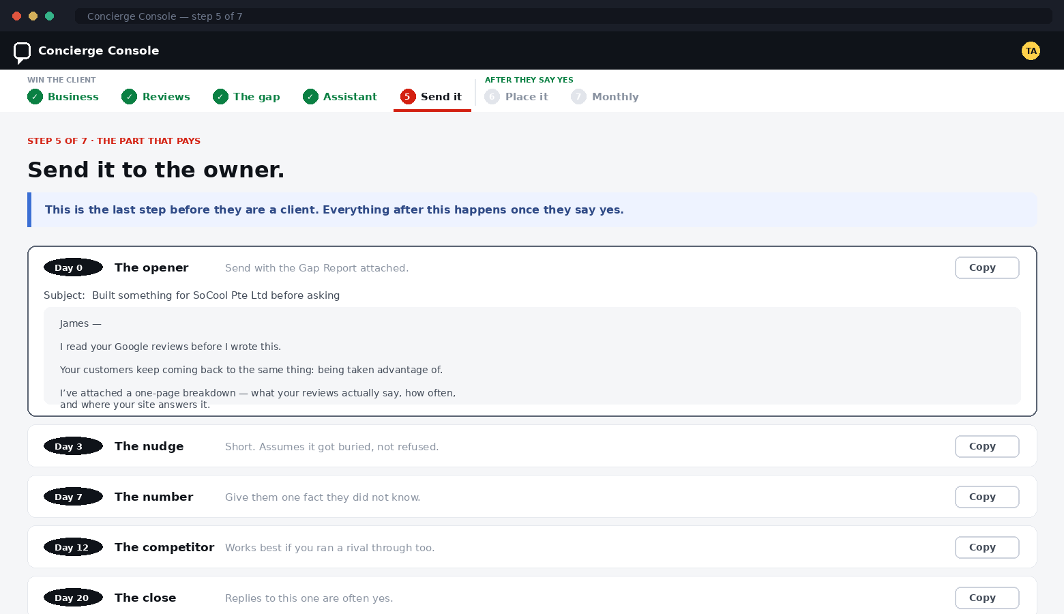Click the grey step 7 circle
The image size is (1064, 614).
click(x=578, y=97)
